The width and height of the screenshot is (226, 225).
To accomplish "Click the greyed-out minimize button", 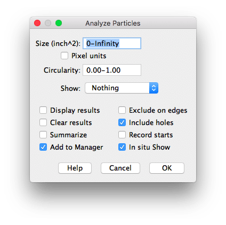I will point(48,23).
